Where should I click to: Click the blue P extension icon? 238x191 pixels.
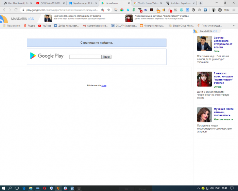tap(187, 10)
